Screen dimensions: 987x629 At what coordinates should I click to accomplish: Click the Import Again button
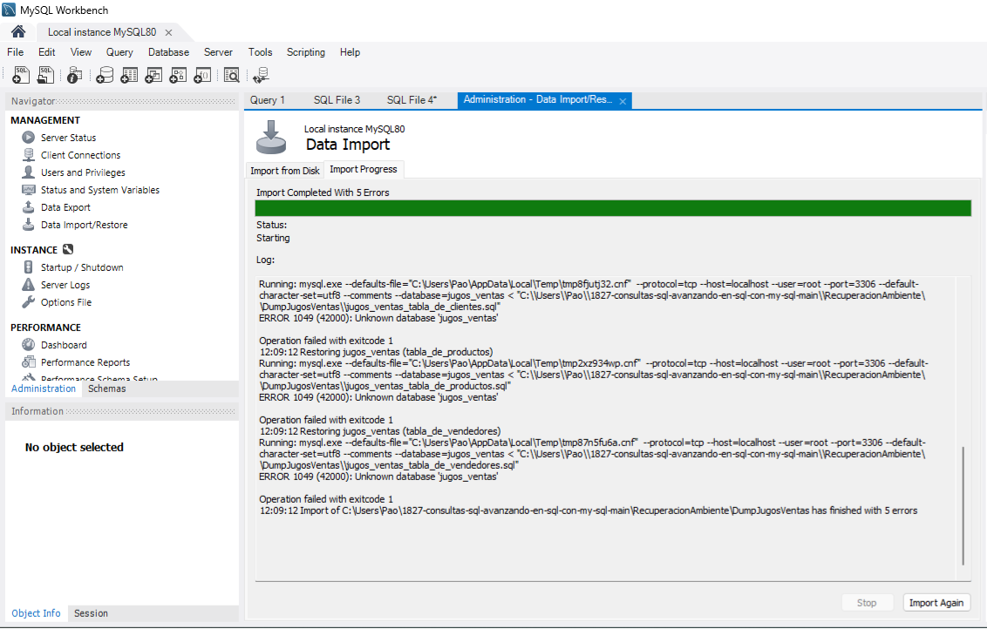[936, 603]
